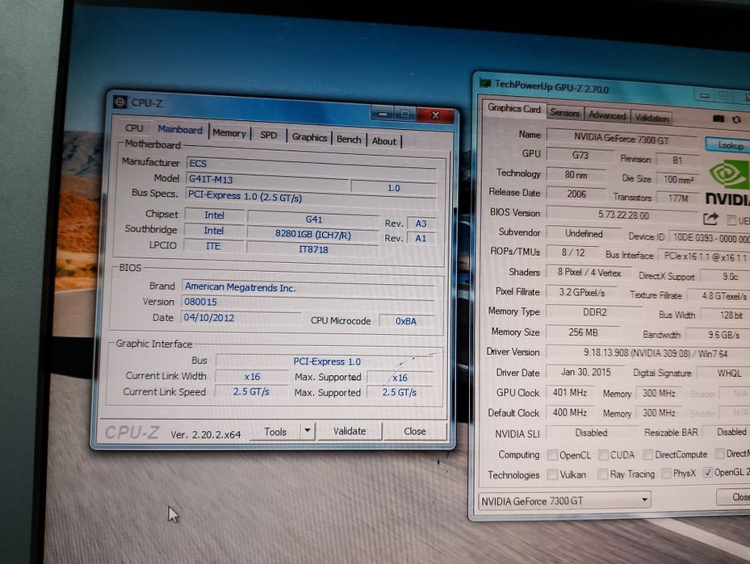Toggle the PhysX checkbox
The image size is (750, 564).
[666, 473]
